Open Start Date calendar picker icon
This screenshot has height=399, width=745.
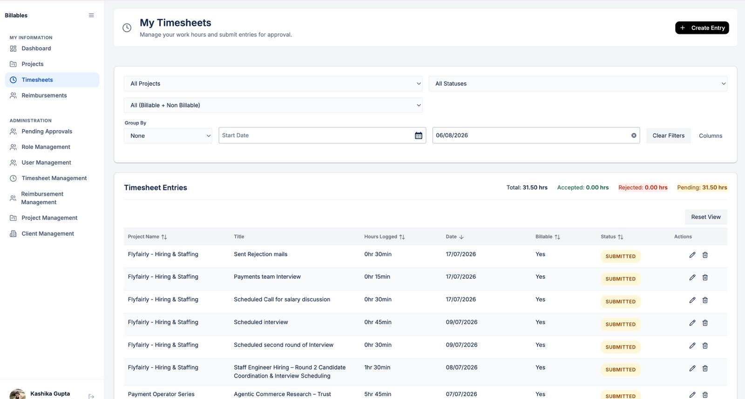(x=419, y=135)
